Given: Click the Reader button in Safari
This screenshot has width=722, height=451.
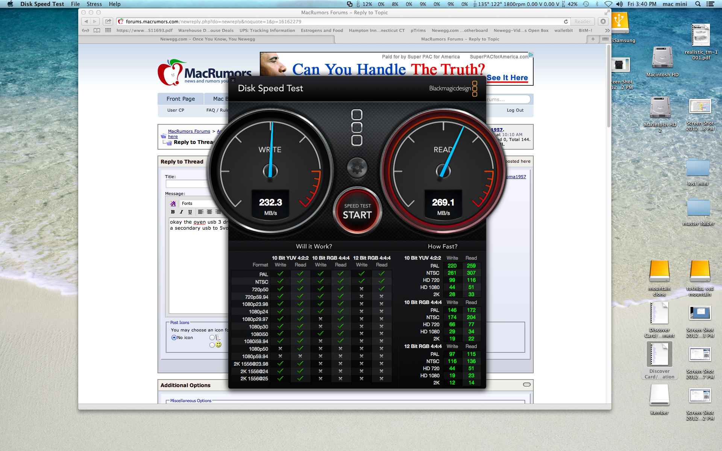Looking at the screenshot, I should tap(582, 22).
